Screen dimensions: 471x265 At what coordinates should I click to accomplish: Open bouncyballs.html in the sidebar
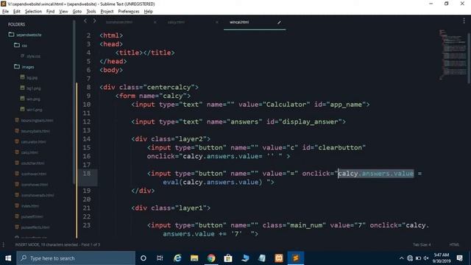click(35, 131)
